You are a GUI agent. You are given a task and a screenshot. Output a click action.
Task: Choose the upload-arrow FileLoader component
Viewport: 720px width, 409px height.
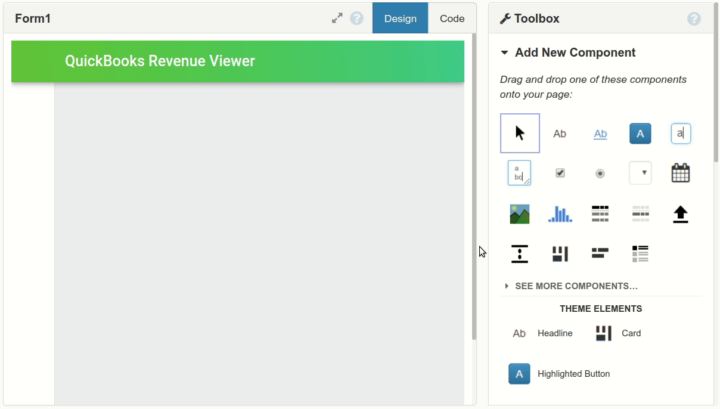click(x=681, y=214)
